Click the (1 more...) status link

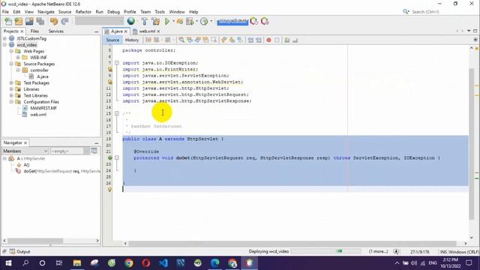pyautogui.click(x=378, y=251)
